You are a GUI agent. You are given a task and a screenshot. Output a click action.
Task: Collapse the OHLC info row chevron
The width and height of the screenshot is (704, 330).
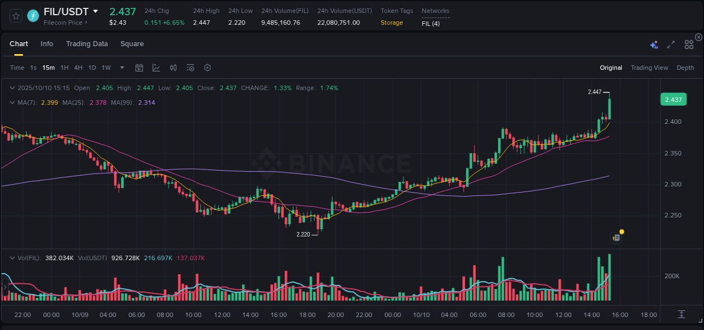[x=12, y=88]
